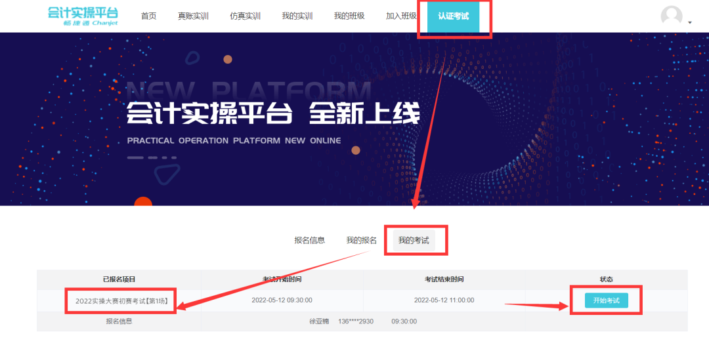Image resolution: width=709 pixels, height=347 pixels.
Task: Select the 我的考试 tab
Action: pyautogui.click(x=414, y=240)
